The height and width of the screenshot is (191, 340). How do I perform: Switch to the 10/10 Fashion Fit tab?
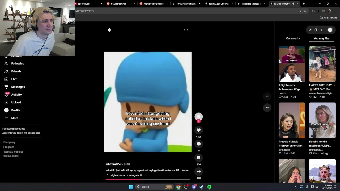pyautogui.click(x=186, y=4)
